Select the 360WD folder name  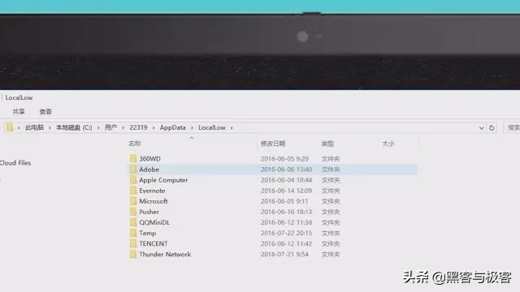click(149, 159)
